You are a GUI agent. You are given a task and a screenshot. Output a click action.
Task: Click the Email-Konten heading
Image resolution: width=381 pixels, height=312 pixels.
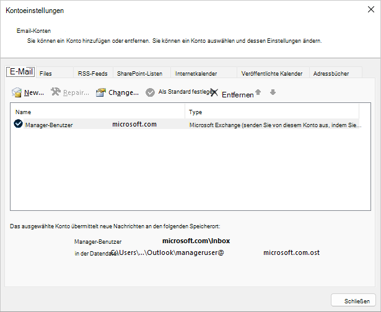point(34,31)
